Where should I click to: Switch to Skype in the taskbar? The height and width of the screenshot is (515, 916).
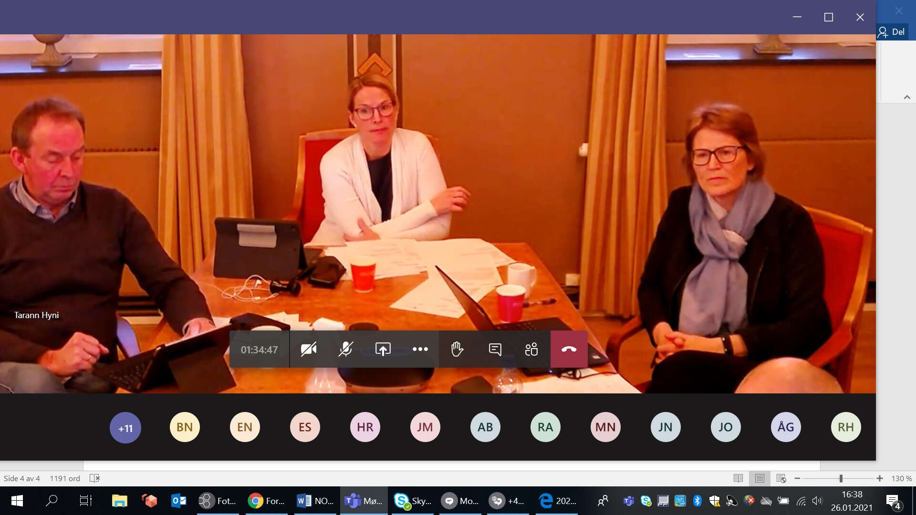(413, 501)
